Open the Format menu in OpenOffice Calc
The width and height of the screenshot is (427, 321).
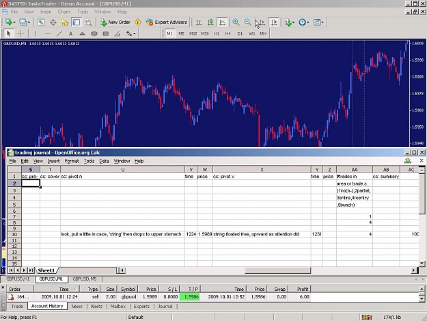pyautogui.click(x=71, y=161)
